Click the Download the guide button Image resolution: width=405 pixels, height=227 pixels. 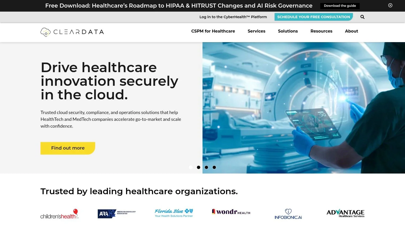pos(340,6)
